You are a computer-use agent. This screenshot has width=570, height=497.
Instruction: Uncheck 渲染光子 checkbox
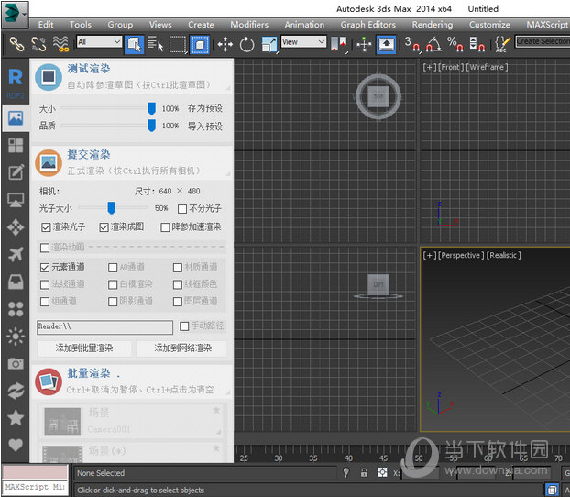click(46, 227)
